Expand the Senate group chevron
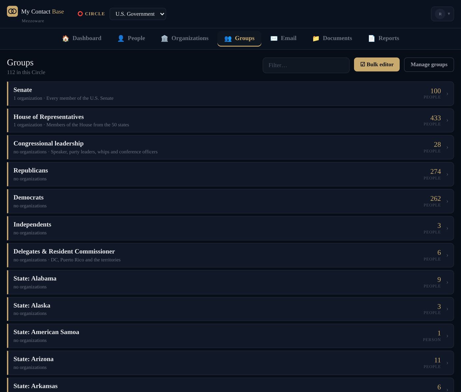Viewport: 461px width, 392px height. click(x=447, y=94)
